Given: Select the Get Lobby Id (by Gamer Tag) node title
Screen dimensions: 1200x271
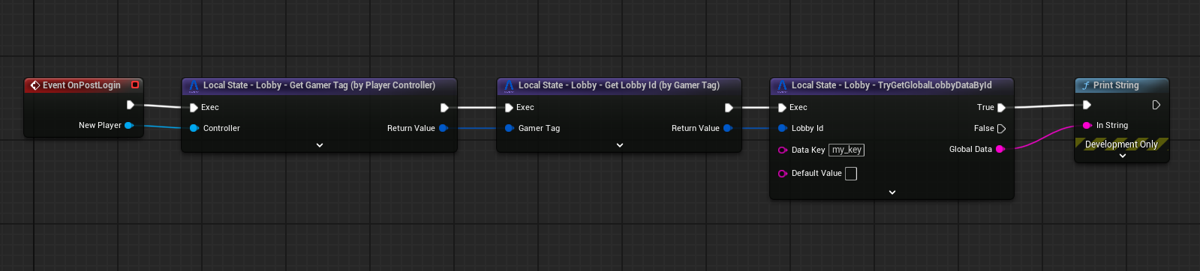Looking at the screenshot, I should tap(619, 85).
